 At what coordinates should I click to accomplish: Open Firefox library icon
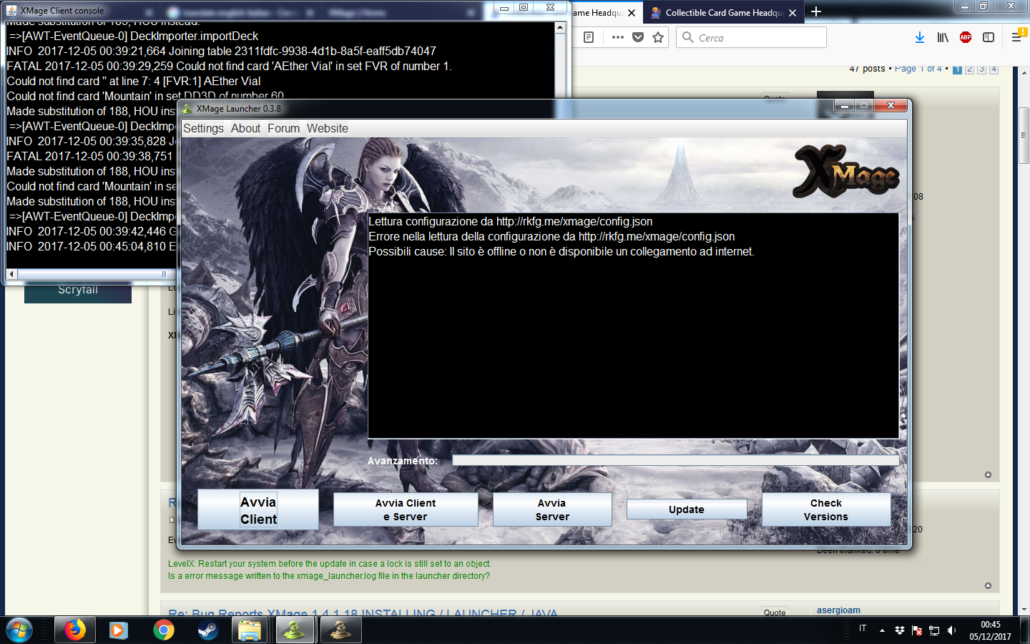[x=943, y=37]
